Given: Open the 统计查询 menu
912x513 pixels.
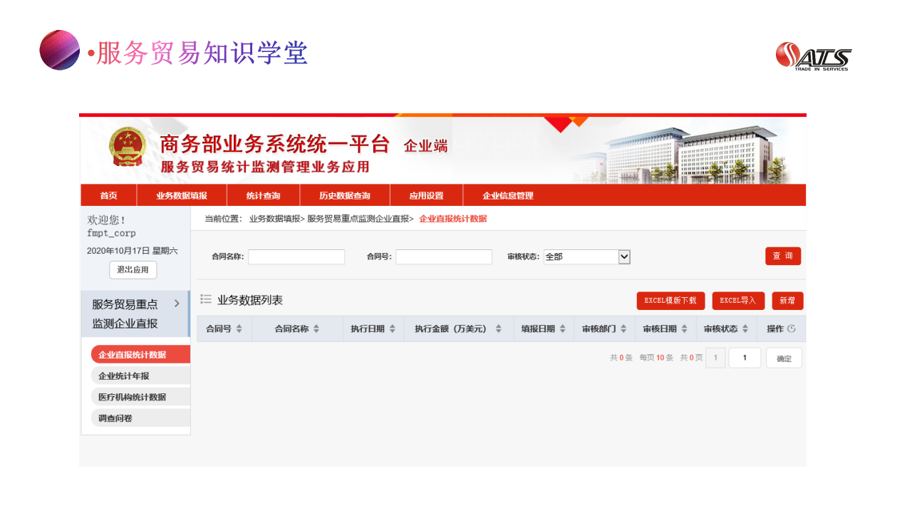Looking at the screenshot, I should coord(264,195).
